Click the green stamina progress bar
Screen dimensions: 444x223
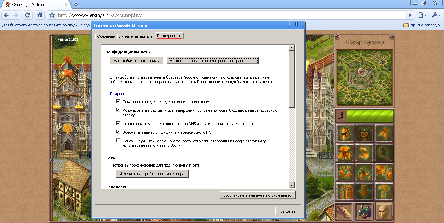(x=370, y=116)
